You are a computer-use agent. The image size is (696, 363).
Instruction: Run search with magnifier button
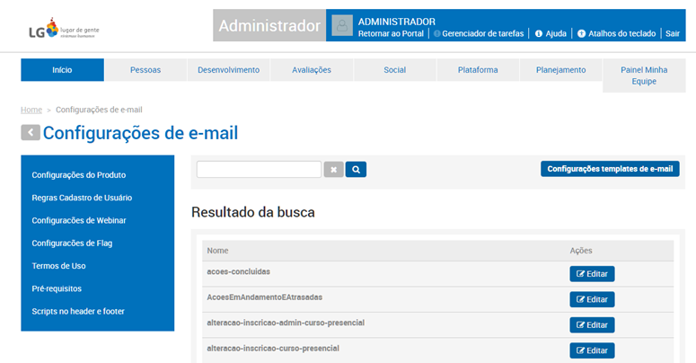[356, 169]
